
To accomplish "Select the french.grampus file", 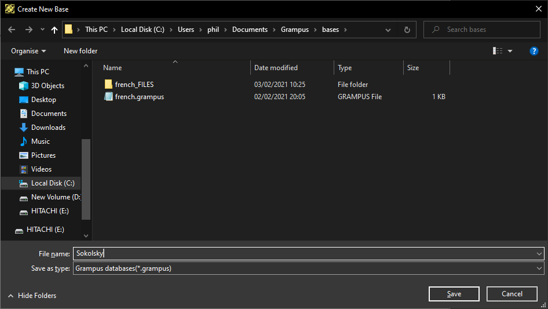I will pyautogui.click(x=139, y=97).
